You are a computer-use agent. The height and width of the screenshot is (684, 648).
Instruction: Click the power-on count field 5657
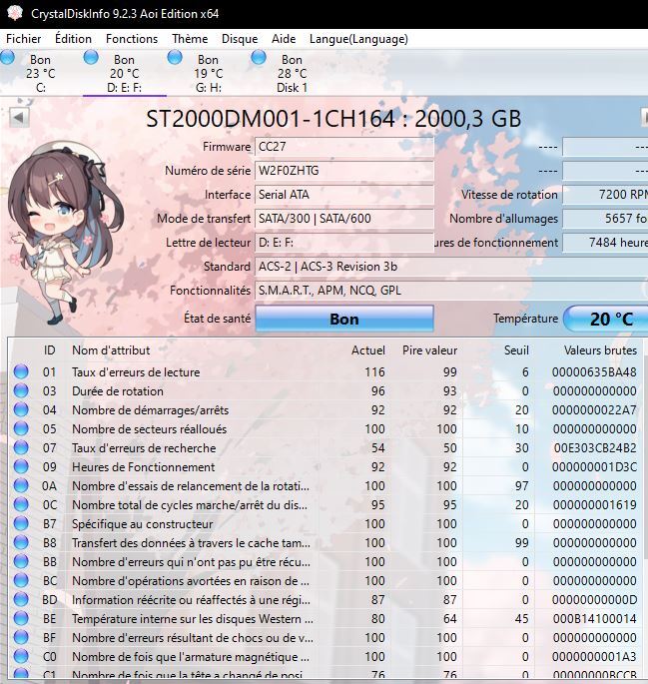605,219
